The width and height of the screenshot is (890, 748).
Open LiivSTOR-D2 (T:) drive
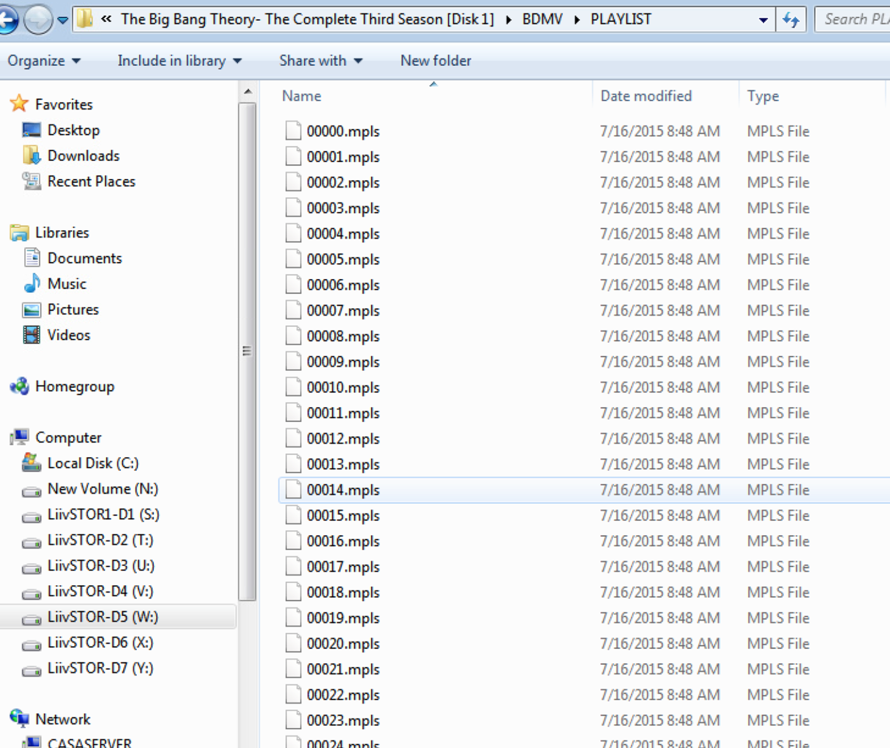100,540
